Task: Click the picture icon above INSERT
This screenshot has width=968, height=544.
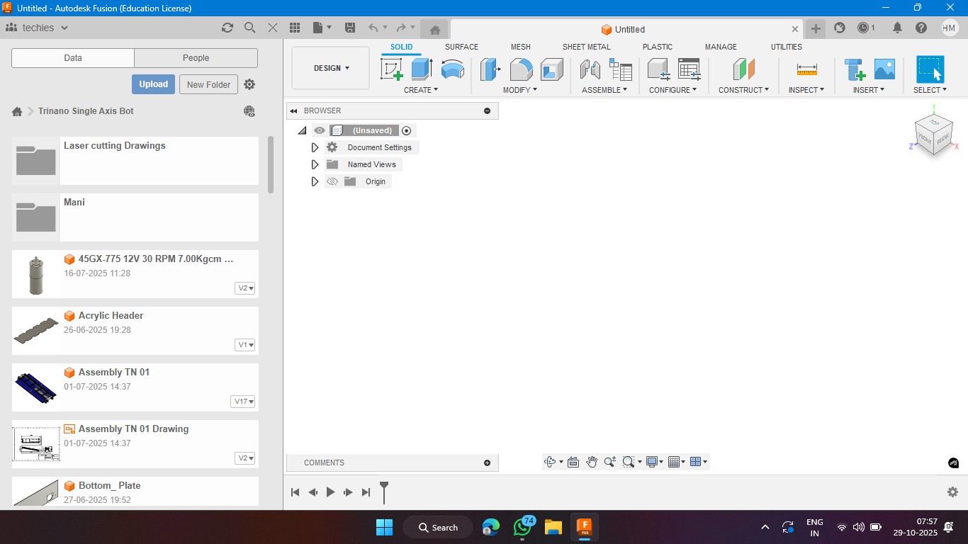Action: tap(884, 69)
